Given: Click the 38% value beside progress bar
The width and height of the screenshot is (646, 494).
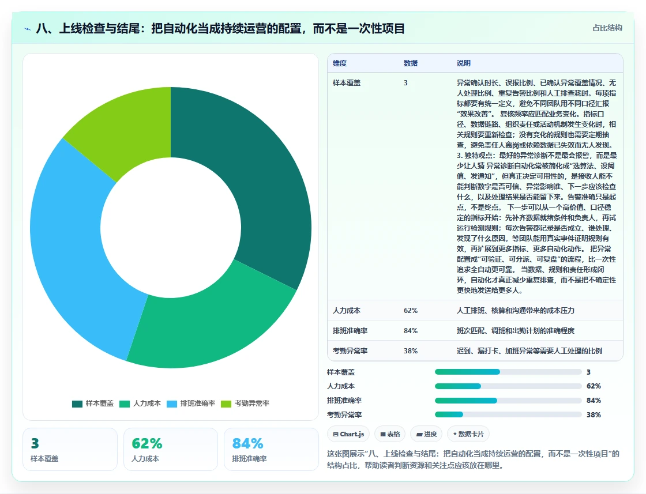Looking at the screenshot, I should tap(594, 414).
